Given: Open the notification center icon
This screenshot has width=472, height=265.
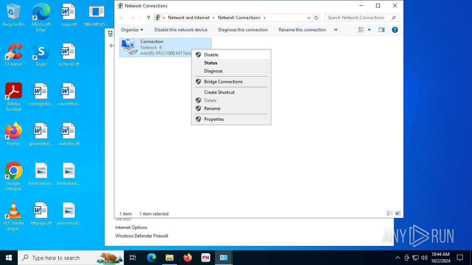Looking at the screenshot, I should click(460, 258).
